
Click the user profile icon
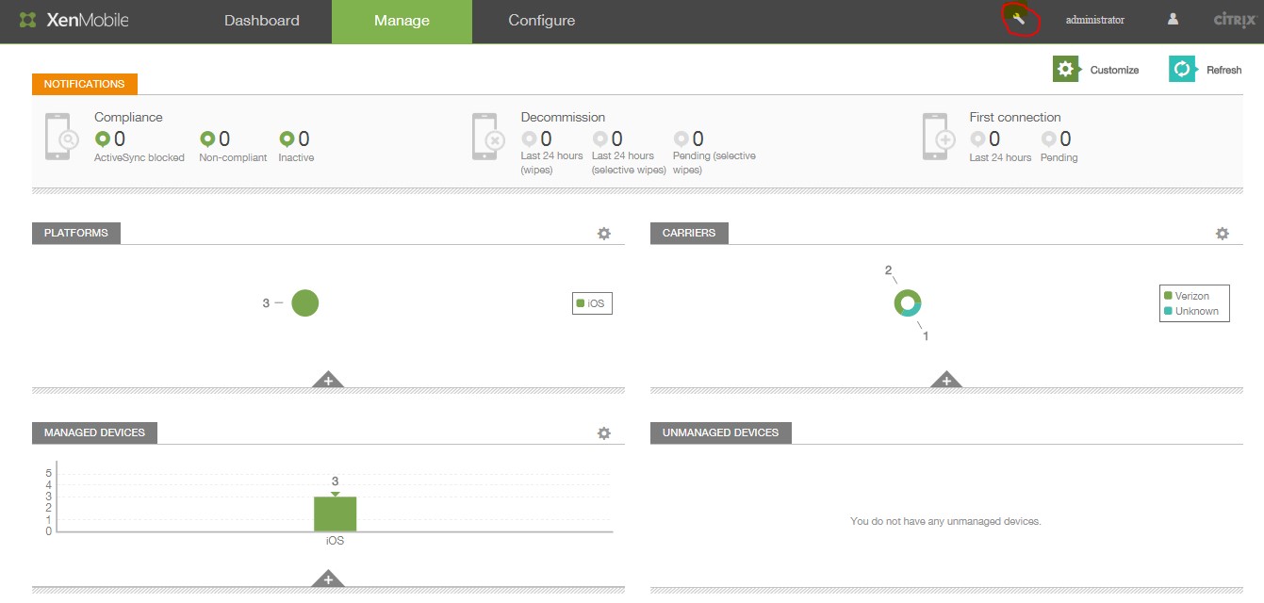point(1173,20)
